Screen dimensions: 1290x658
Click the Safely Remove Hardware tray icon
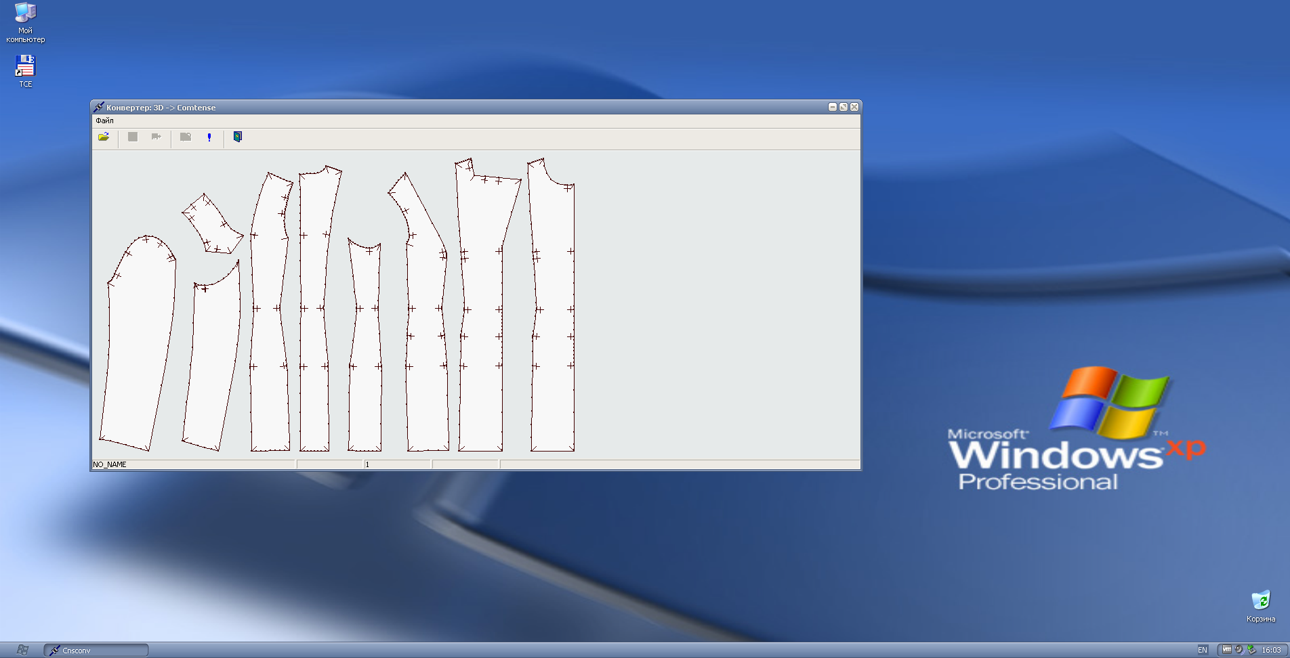click(1251, 650)
